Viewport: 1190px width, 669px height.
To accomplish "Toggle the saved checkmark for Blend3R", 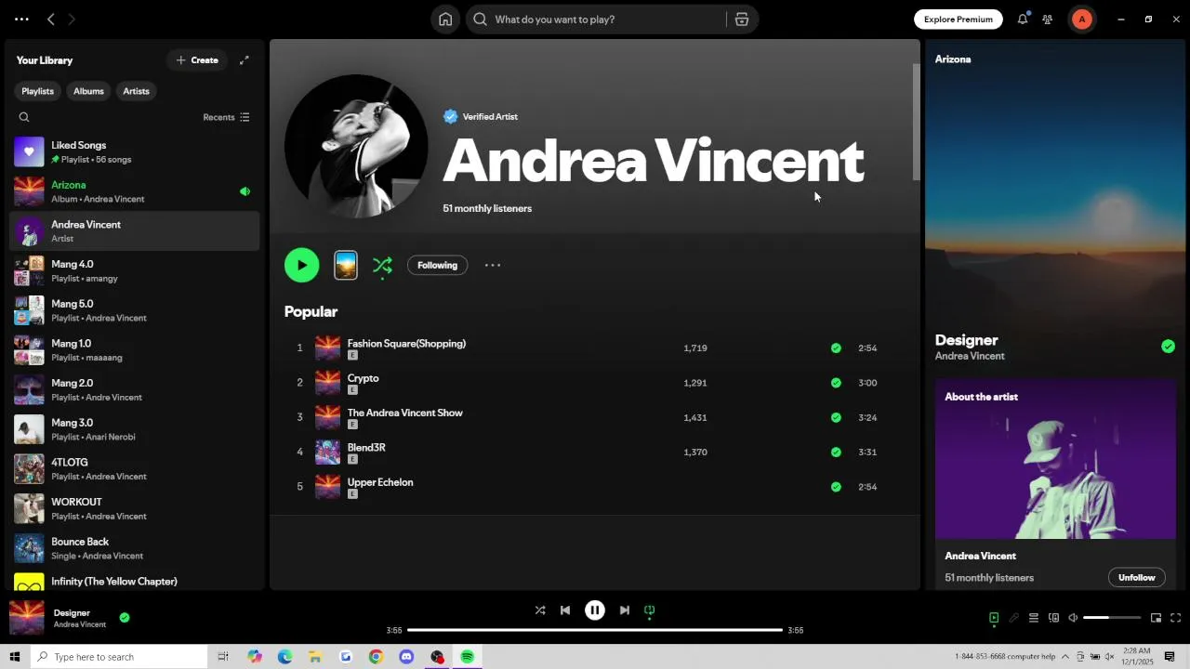I will pos(836,453).
